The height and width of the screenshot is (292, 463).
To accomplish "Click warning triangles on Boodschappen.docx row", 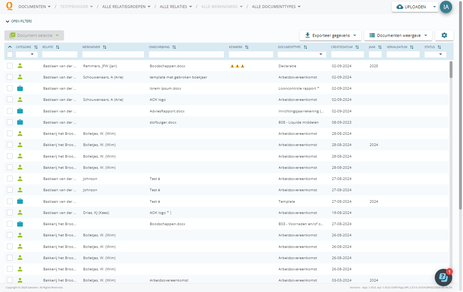I will [238, 66].
